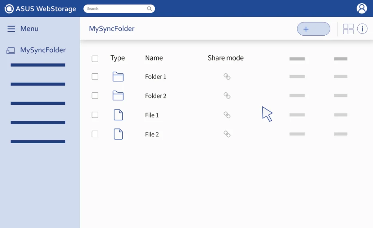Sort the list by Name column
The width and height of the screenshot is (373, 228).
tap(154, 58)
